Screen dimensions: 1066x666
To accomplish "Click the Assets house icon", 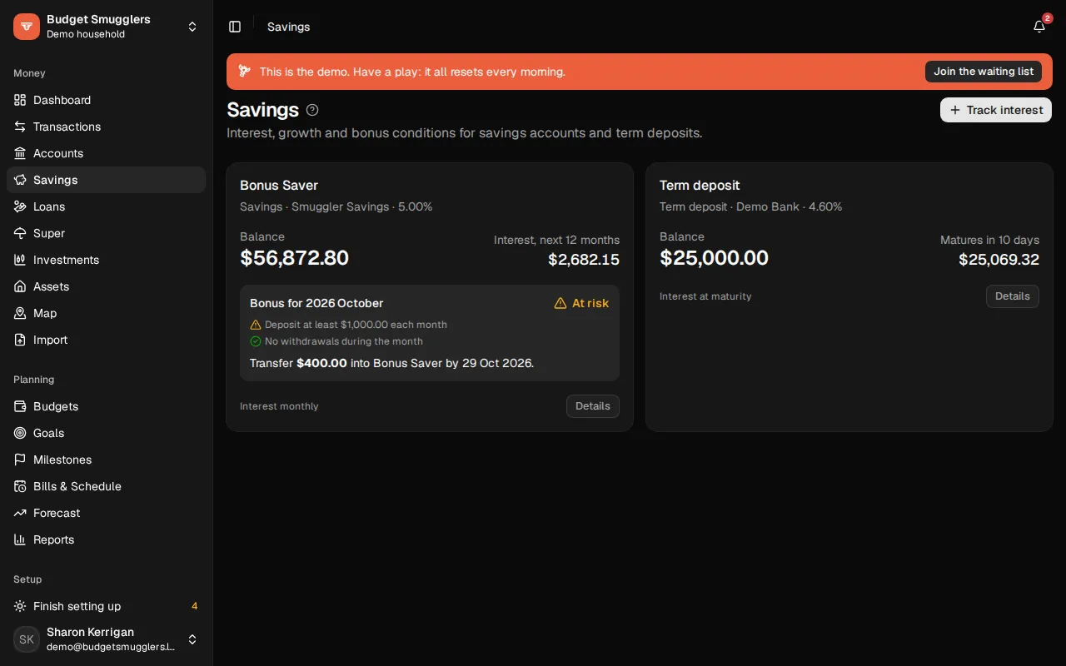I will (20, 286).
